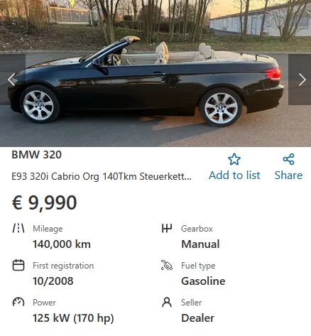311x336 pixels.
Task: Click the seller person icon
Action: [x=167, y=302]
